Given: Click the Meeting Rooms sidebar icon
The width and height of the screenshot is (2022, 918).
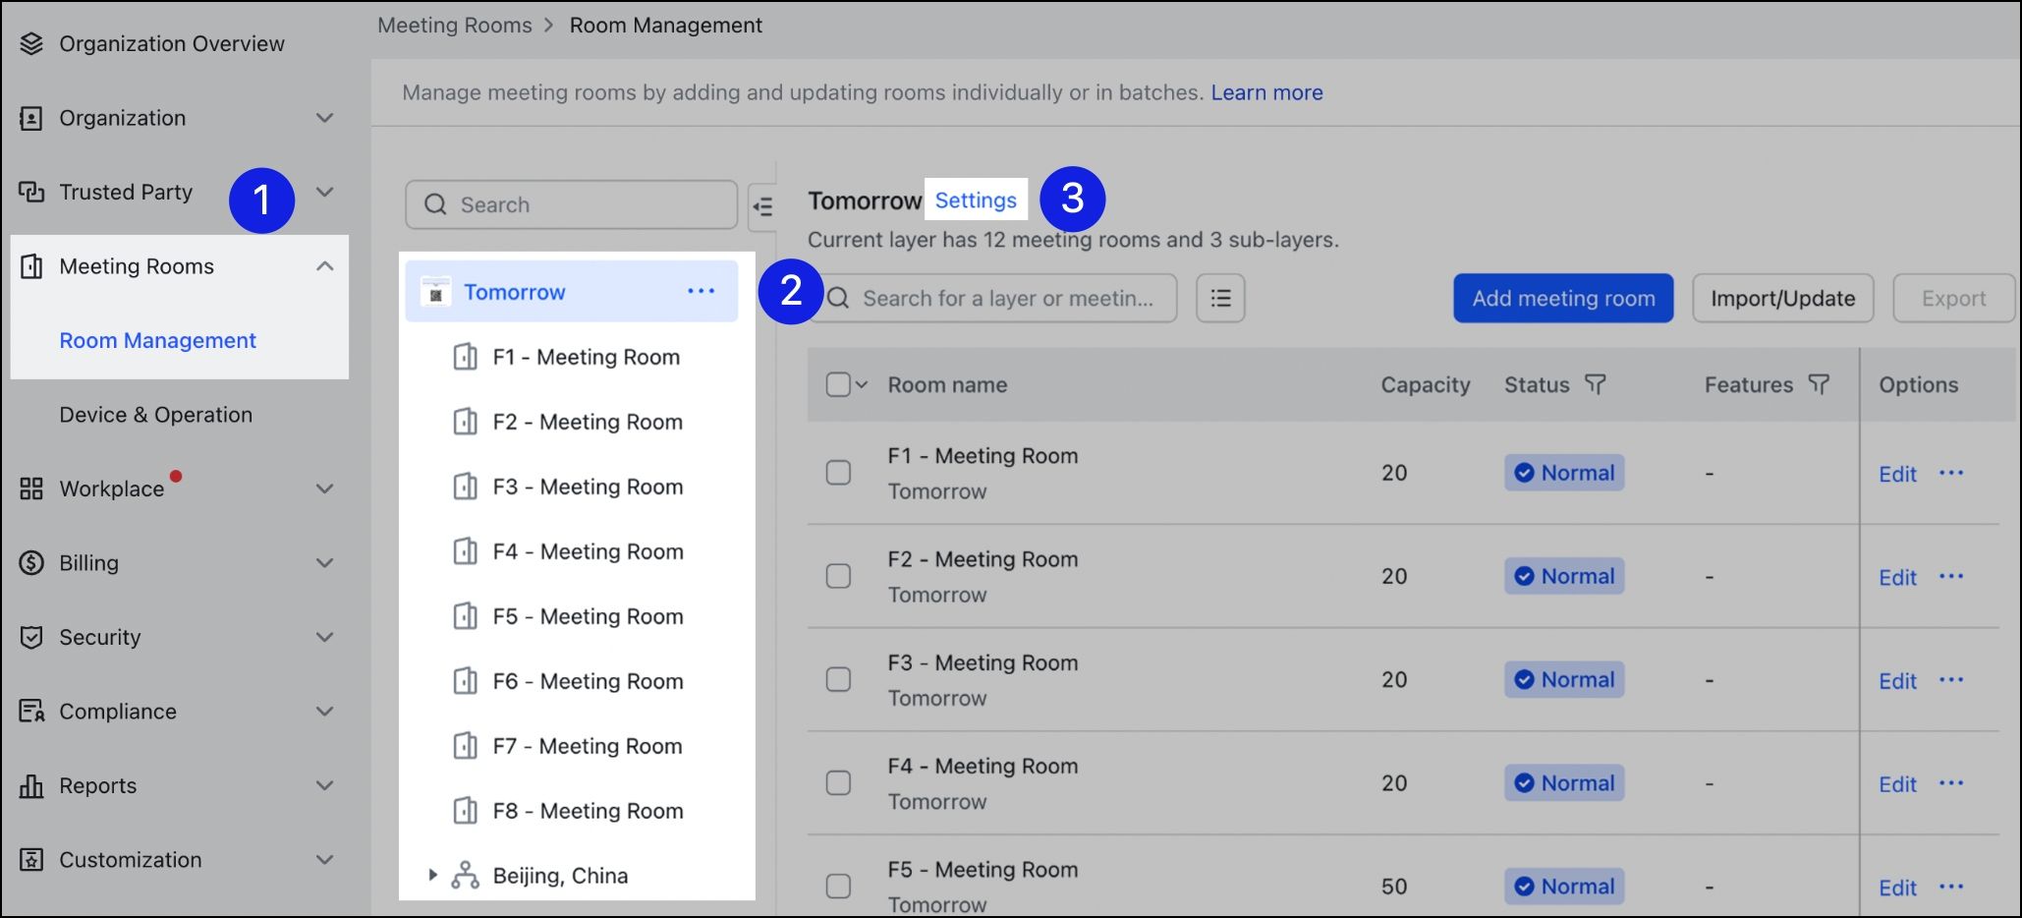Looking at the screenshot, I should coord(30,266).
